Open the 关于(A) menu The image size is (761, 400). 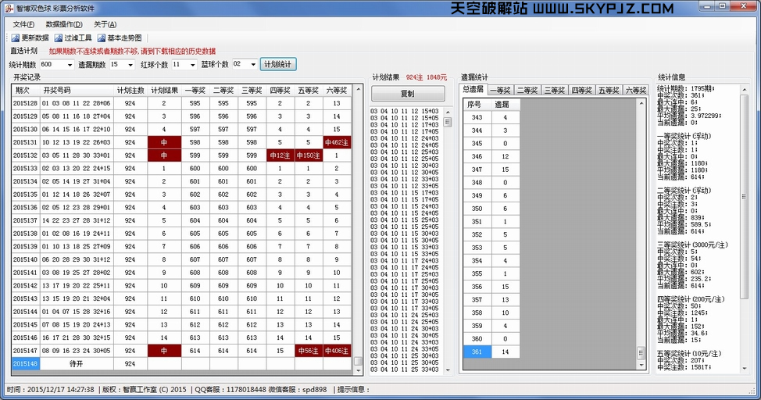pos(105,24)
